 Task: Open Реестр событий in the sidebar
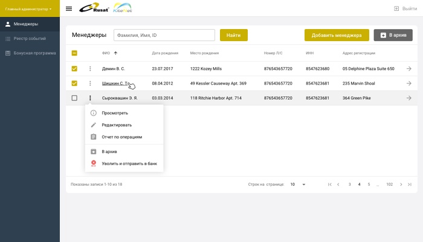[x=29, y=39]
